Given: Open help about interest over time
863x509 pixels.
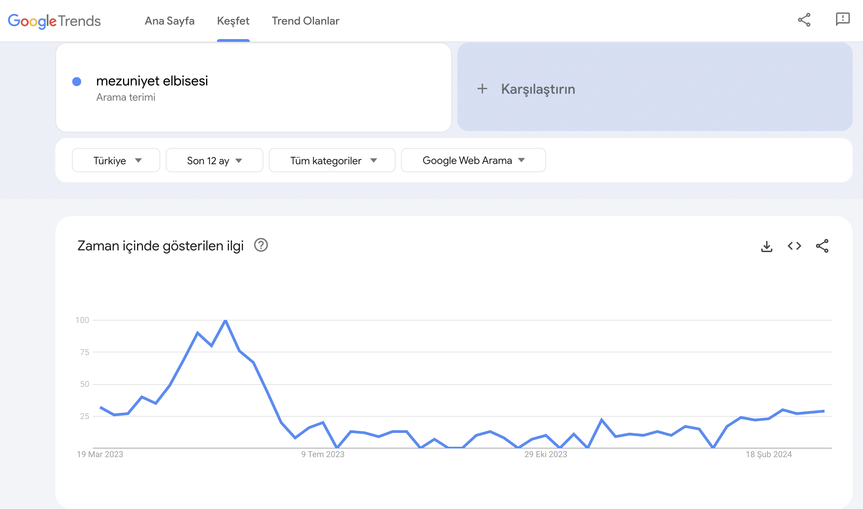Looking at the screenshot, I should click(x=261, y=246).
